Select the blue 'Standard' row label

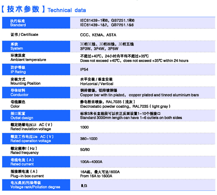[18, 25]
